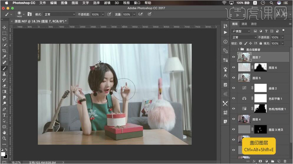Switch to the 通道 tab
The image size is (293, 164).
tap(244, 24)
